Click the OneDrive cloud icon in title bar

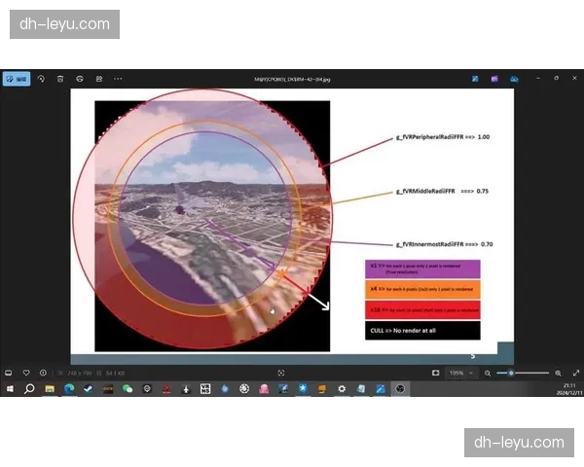pyautogui.click(x=514, y=78)
